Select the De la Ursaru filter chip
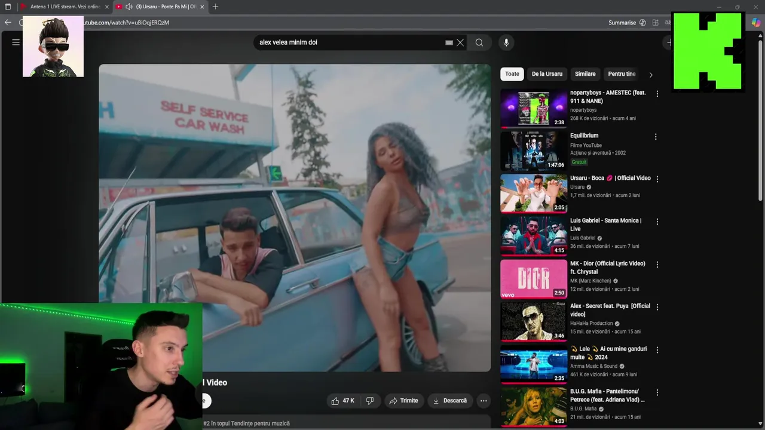The width and height of the screenshot is (765, 430). [547, 74]
